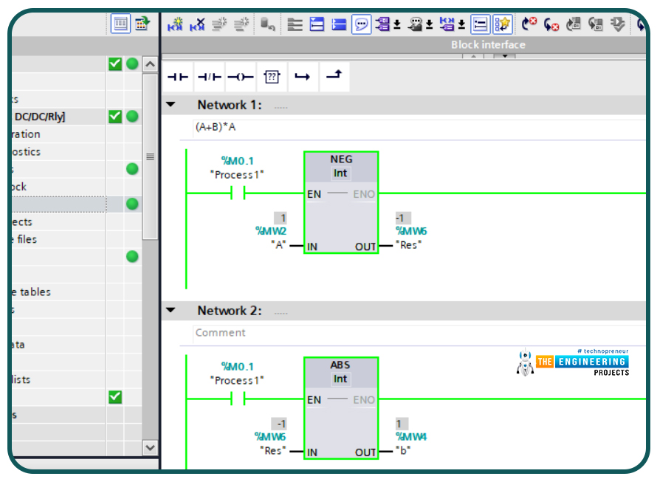Click the greyed-out Add row icon
Viewport: 657px width, 479px height.
[241, 24]
